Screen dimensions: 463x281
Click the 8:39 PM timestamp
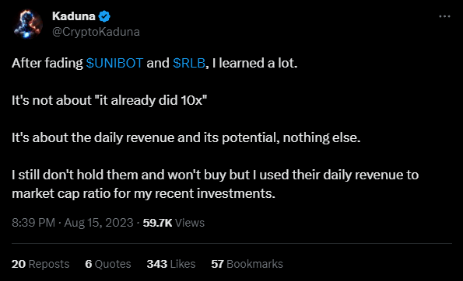[x=33, y=223]
